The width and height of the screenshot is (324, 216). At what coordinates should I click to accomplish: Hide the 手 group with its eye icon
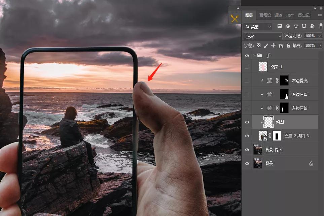(x=247, y=56)
